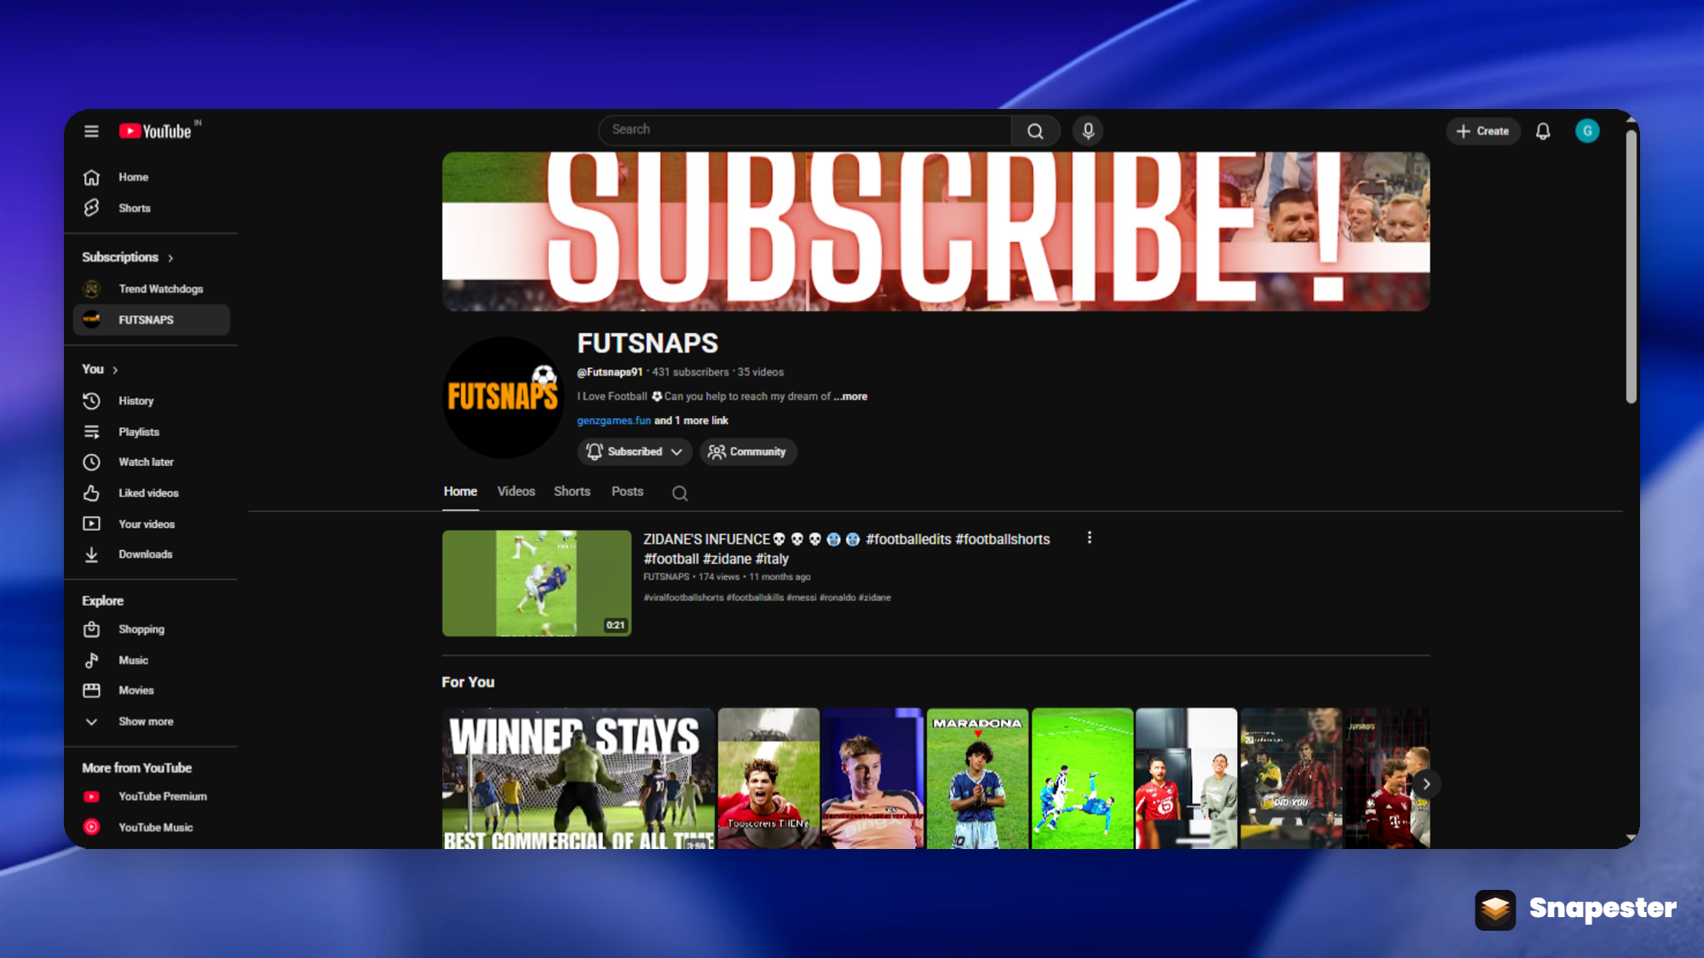This screenshot has width=1704, height=958.
Task: Open the notifications bell
Action: (x=1543, y=131)
